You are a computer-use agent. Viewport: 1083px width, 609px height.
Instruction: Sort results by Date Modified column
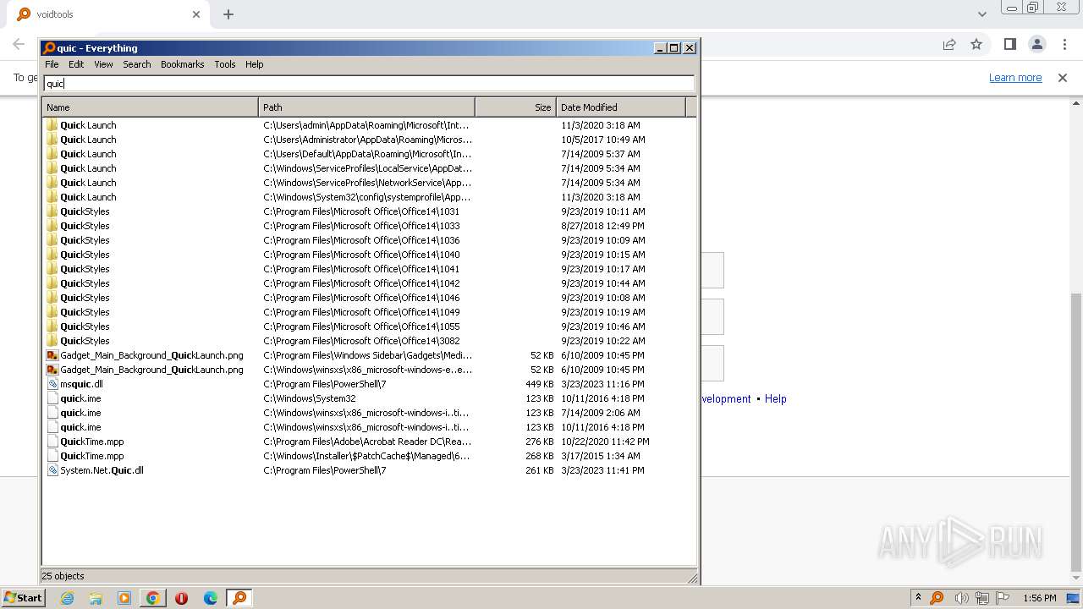tap(621, 107)
